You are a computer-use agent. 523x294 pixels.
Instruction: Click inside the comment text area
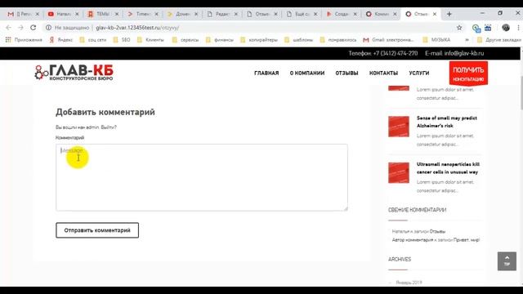pyautogui.click(x=202, y=177)
